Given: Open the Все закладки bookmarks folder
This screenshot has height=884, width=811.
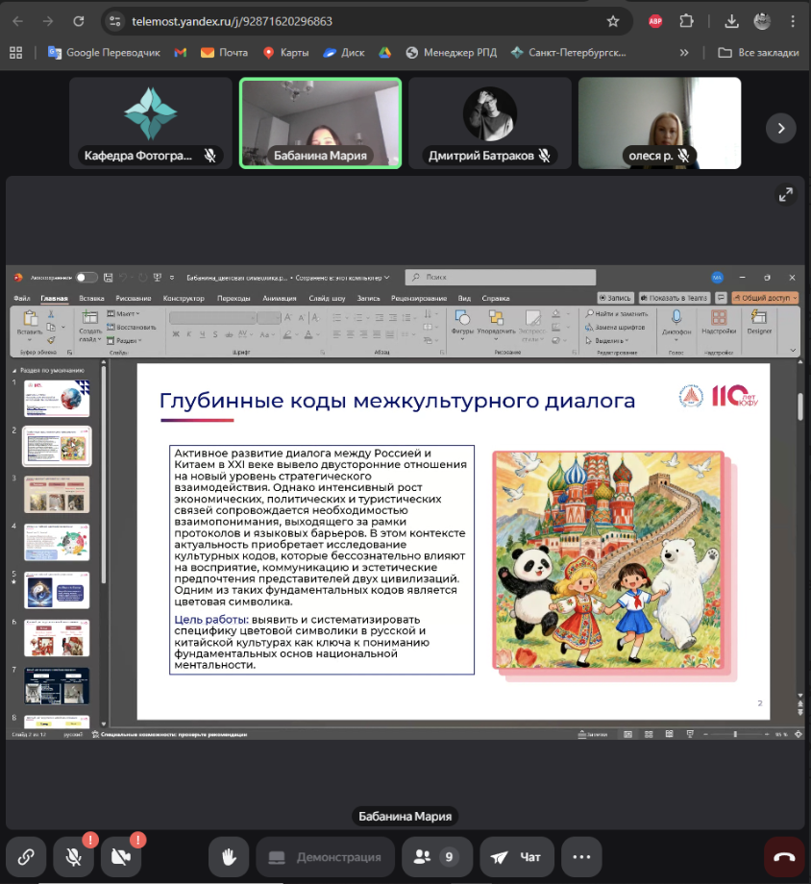Looking at the screenshot, I should coord(757,53).
